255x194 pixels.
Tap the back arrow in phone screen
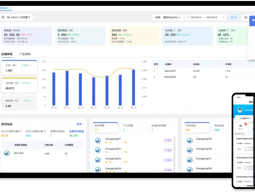236,102
